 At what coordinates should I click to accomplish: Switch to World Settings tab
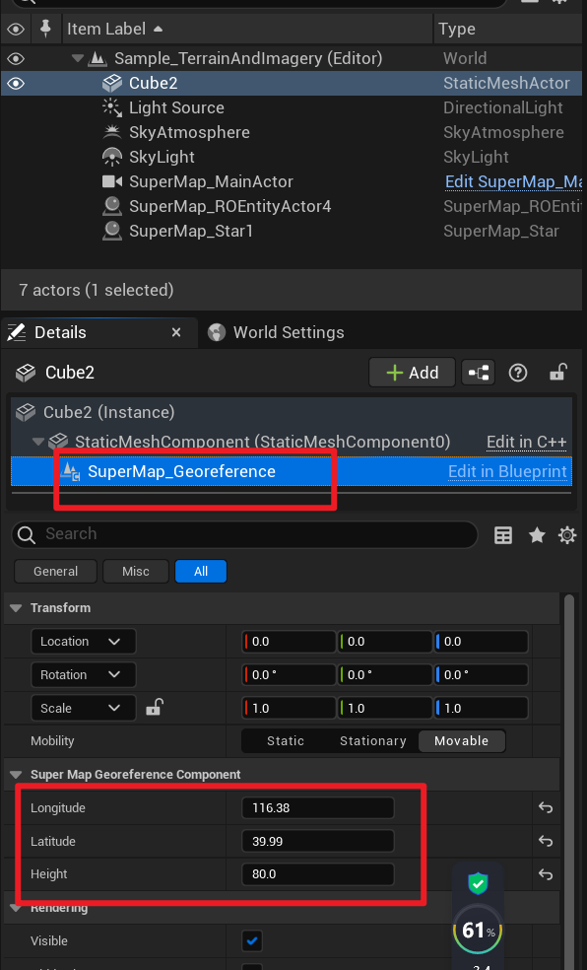pyautogui.click(x=276, y=333)
